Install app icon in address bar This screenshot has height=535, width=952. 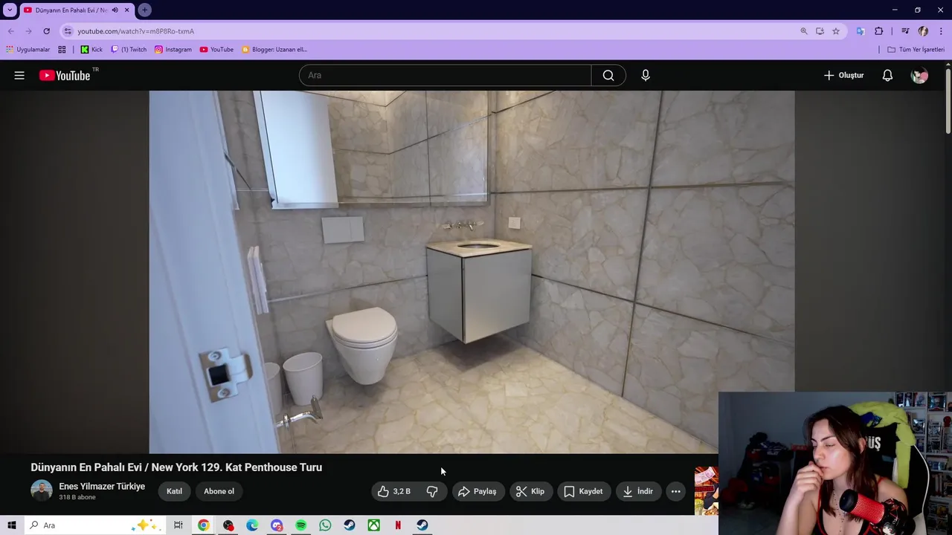820,31
